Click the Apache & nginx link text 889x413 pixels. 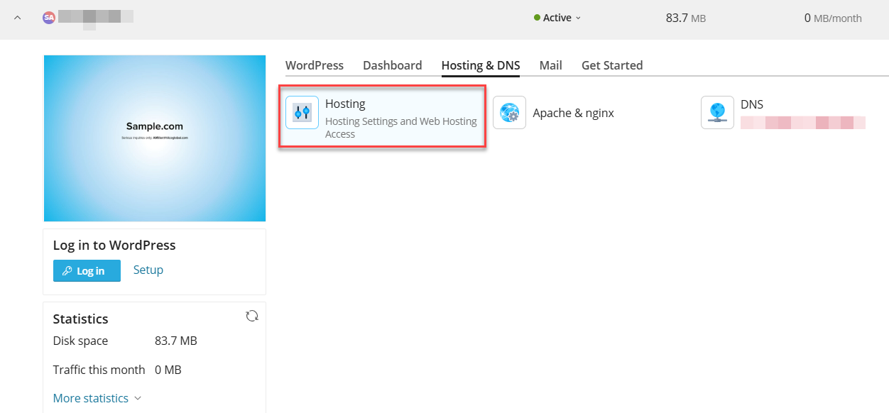(x=574, y=113)
